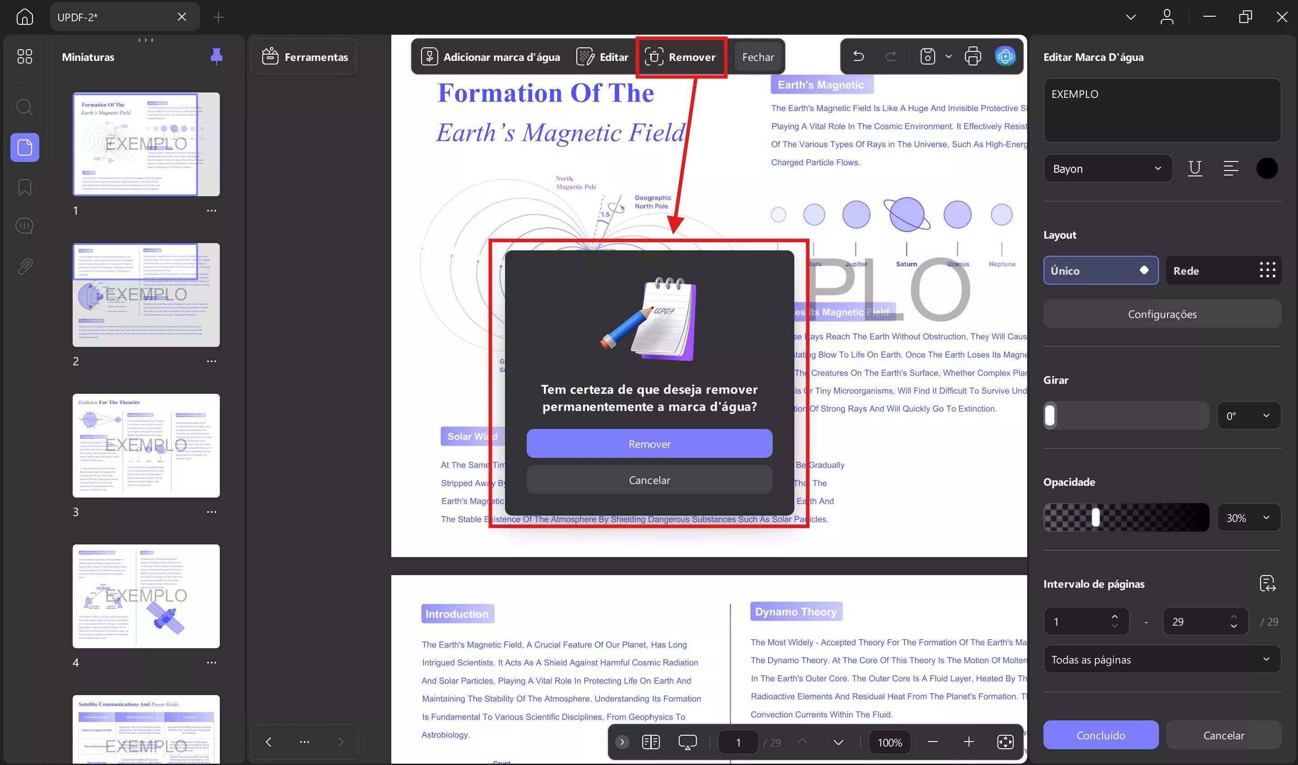The height and width of the screenshot is (765, 1298).
Task: Expand the Todas as páginas dropdown
Action: [1161, 659]
